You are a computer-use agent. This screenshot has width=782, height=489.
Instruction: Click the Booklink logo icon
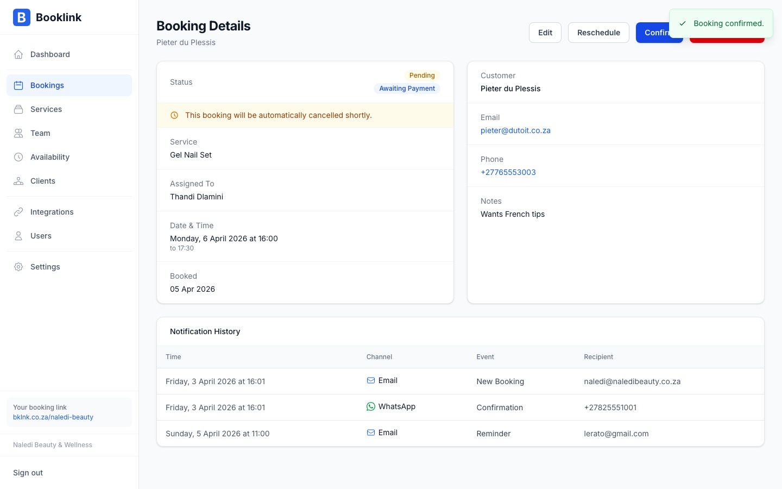pos(22,17)
